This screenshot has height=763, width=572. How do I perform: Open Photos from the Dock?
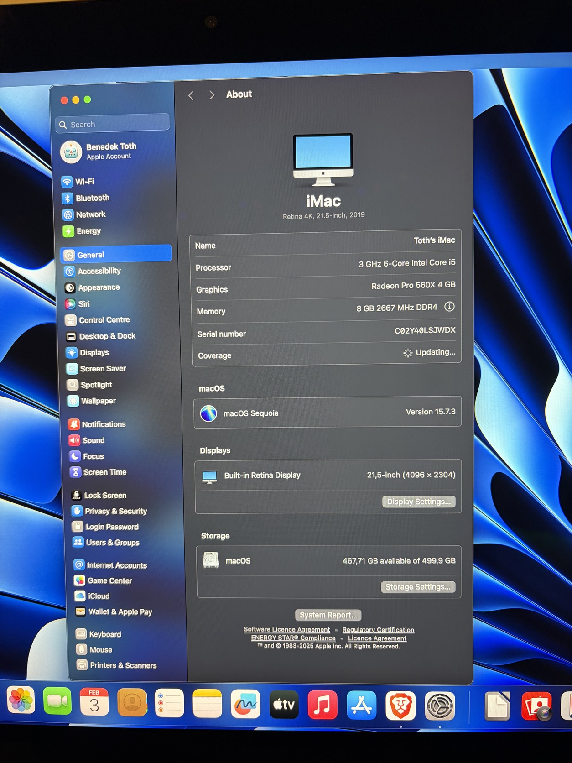click(x=21, y=700)
